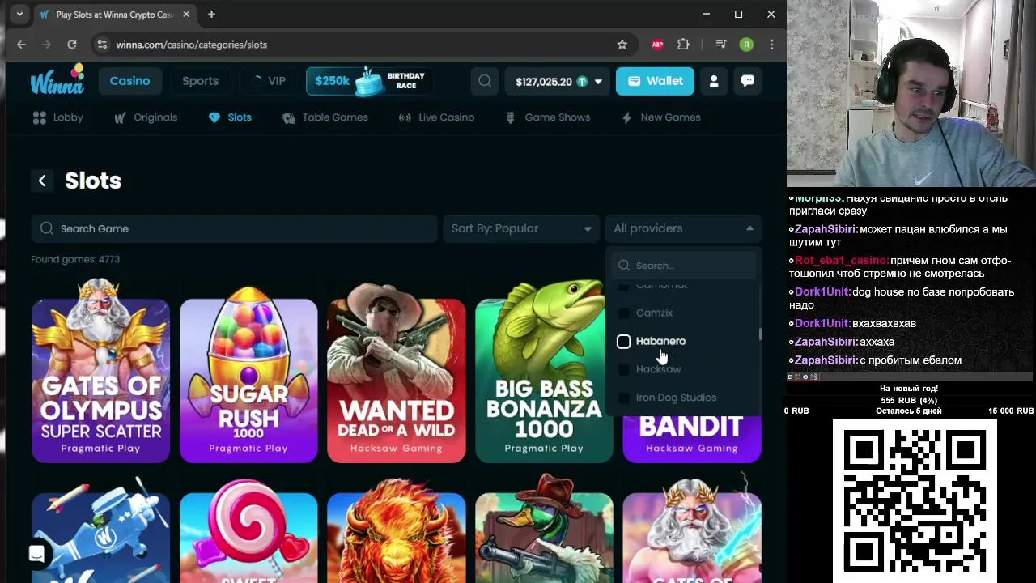Click the Winna logo

click(x=57, y=80)
